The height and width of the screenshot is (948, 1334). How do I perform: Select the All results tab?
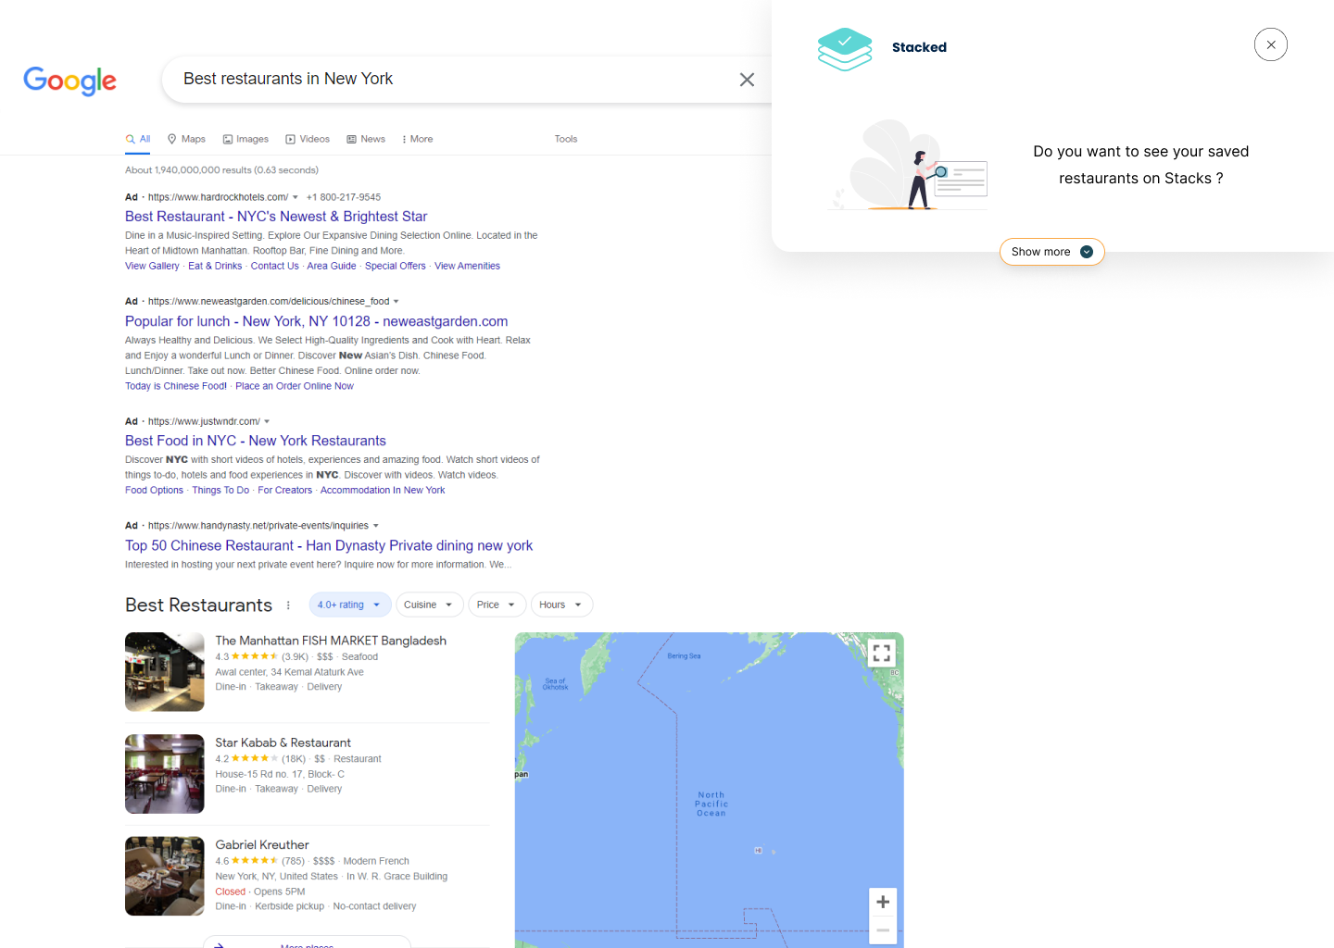[x=138, y=139]
